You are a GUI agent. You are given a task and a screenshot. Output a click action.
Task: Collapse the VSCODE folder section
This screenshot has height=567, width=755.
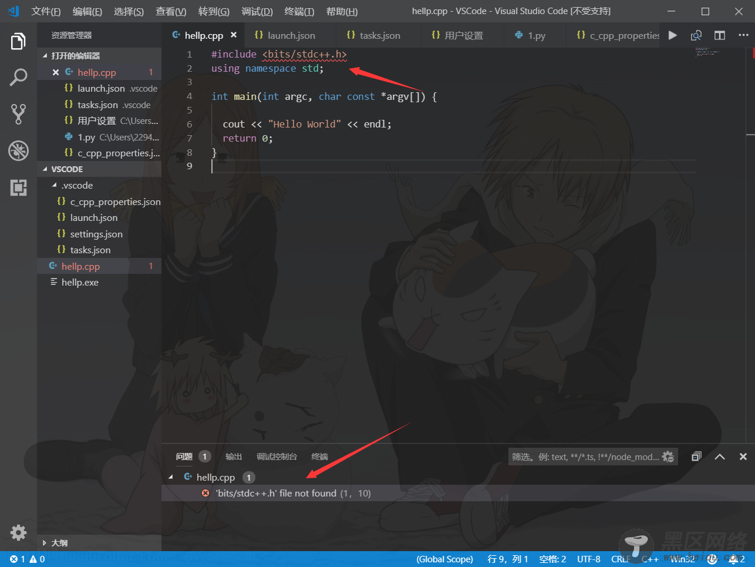click(x=45, y=169)
